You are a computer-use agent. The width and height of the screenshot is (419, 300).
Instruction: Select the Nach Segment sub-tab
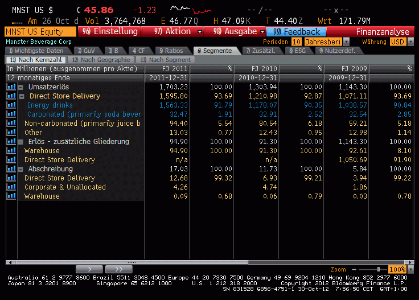coord(166,60)
